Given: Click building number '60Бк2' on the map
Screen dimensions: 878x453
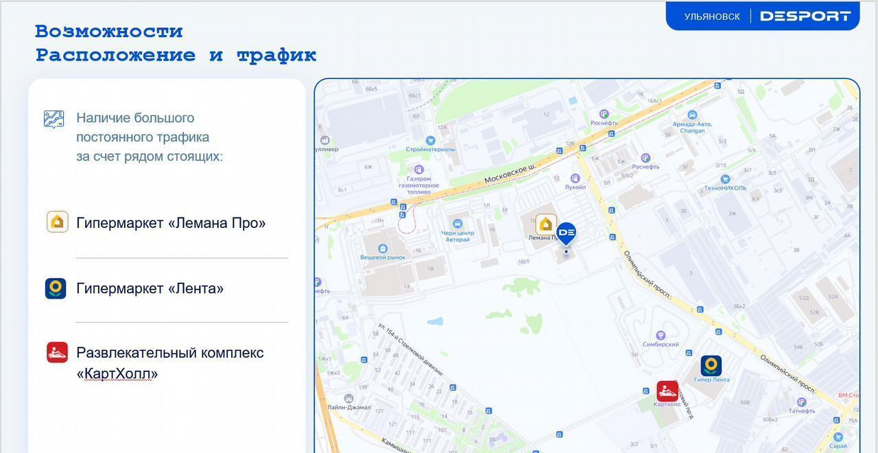Looking at the screenshot, I should coord(770,420).
